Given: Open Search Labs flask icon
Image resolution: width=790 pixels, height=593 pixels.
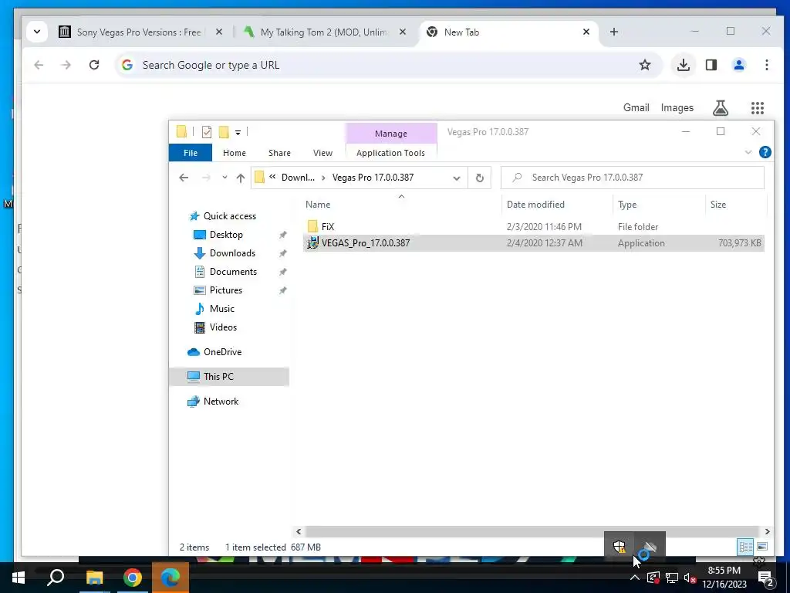Looking at the screenshot, I should pos(720,107).
